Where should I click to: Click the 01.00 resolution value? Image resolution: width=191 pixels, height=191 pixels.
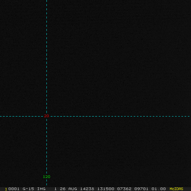(x=158, y=189)
